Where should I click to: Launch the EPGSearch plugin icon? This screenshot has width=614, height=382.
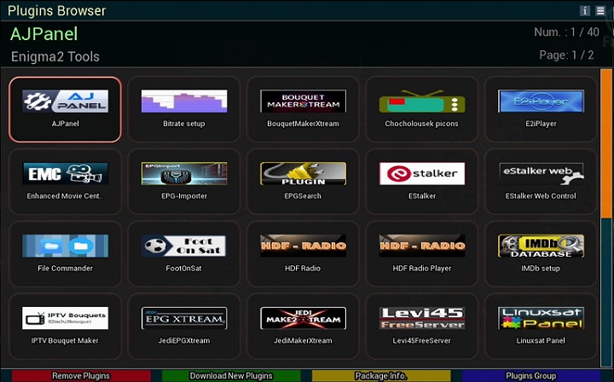pyautogui.click(x=303, y=173)
